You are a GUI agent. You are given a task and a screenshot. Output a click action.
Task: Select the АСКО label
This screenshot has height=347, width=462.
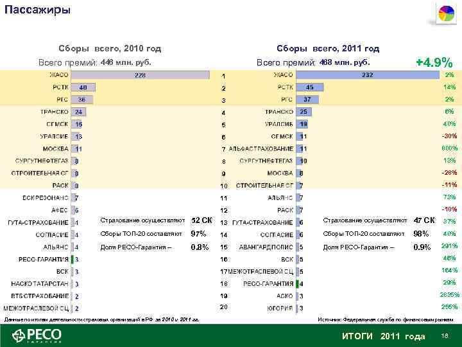[x=285, y=296]
